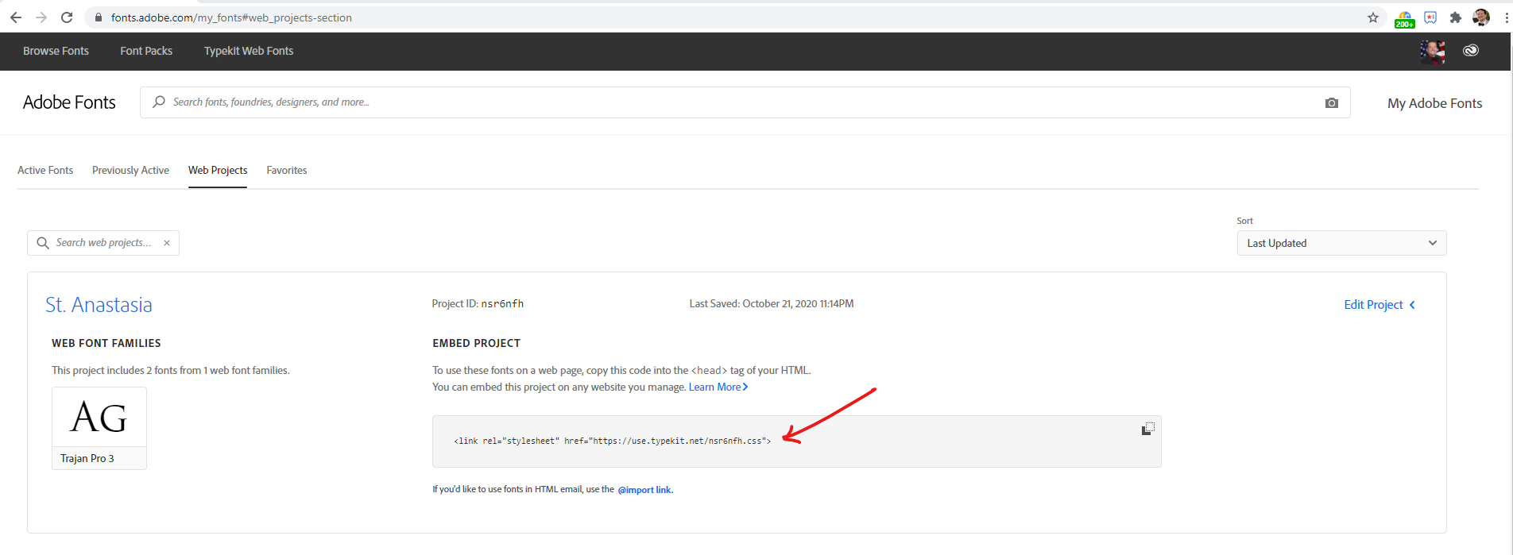Open the Favorites tab
This screenshot has height=555, width=1513.
point(286,170)
